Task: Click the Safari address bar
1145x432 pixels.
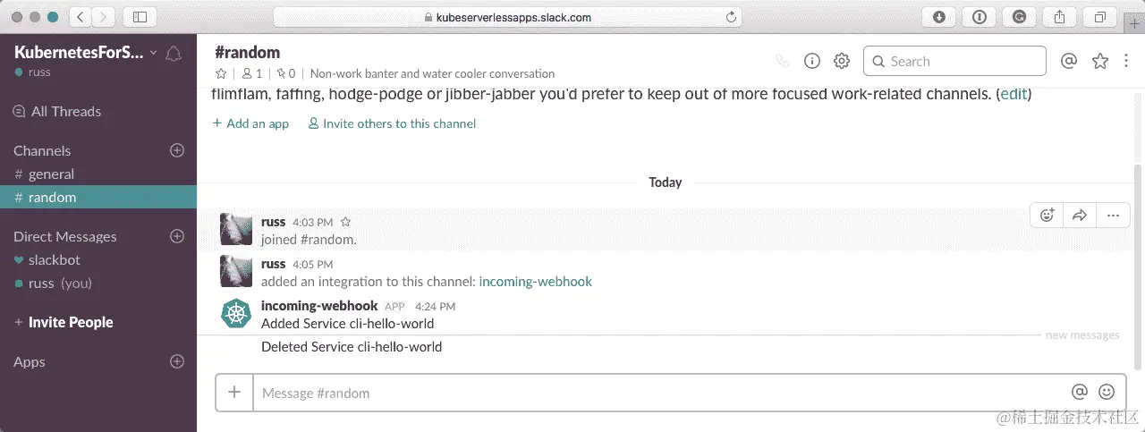Action: tap(508, 16)
